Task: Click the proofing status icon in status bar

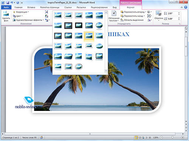Action: pyautogui.click(x=41, y=138)
